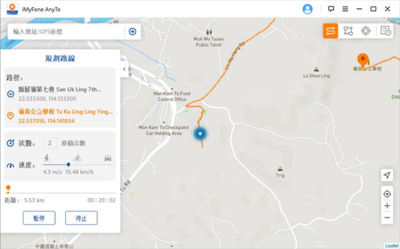The height and width of the screenshot is (249, 400).
Task: Click the Muk Wu Tsuen Public Toilet marker
Action: [209, 32]
